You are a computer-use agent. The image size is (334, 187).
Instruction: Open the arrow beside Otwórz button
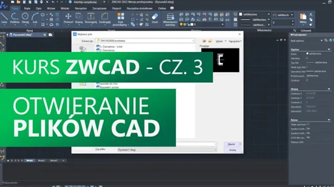coord(240,144)
